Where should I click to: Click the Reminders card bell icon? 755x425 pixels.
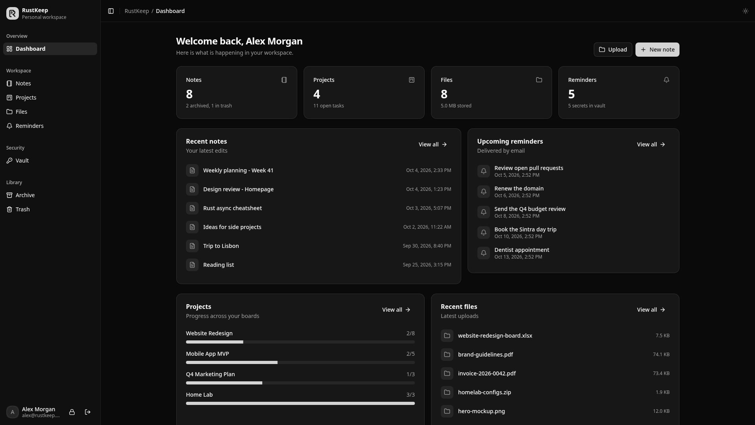tap(667, 80)
